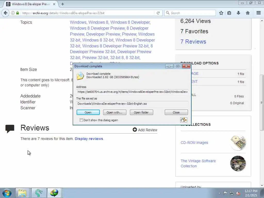This screenshot has height=198, width=264.
Task: Click the Add Review plus icon
Action: click(135, 130)
